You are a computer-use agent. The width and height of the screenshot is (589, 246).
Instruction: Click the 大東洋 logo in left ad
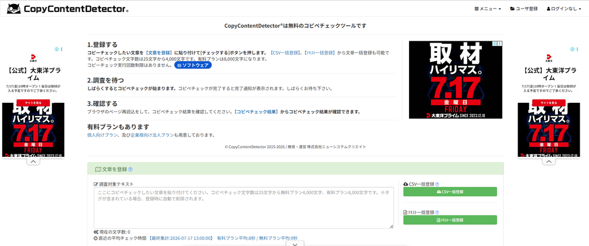point(33,58)
